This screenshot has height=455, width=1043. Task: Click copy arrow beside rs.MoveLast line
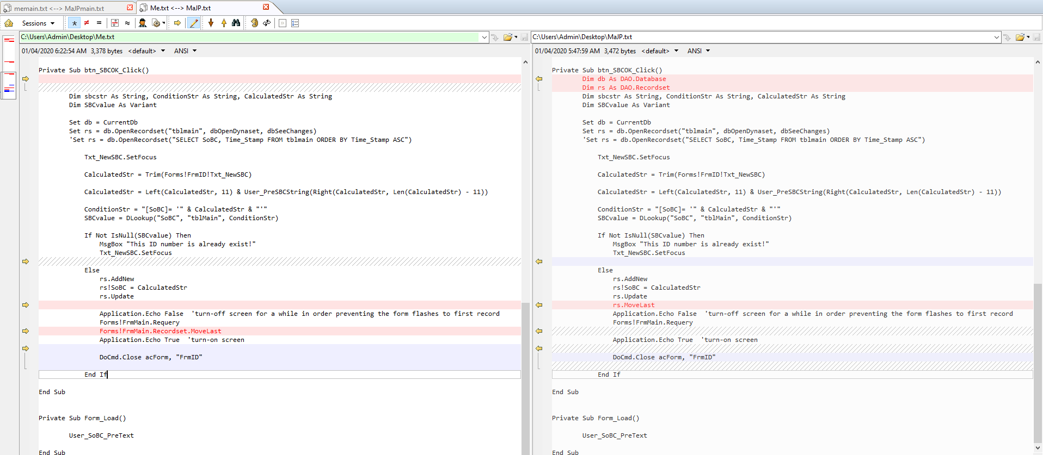click(539, 305)
